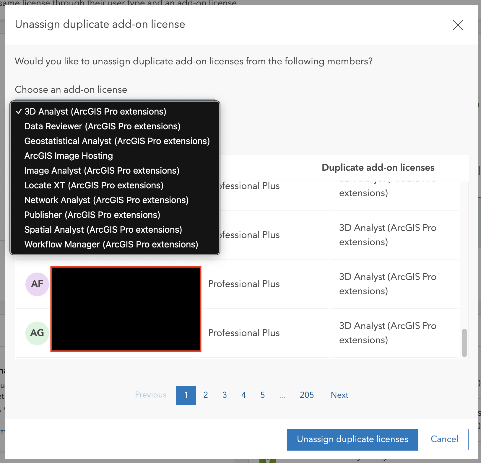Pick Workflow Manager (ArcGIS Pro extensions)
Screen dimensions: 481x463
click(x=115, y=244)
